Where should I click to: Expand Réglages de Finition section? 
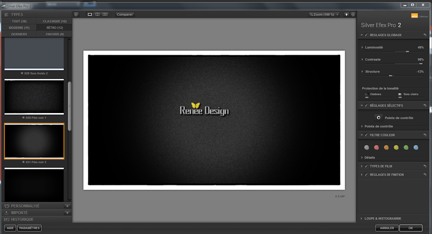point(362,175)
